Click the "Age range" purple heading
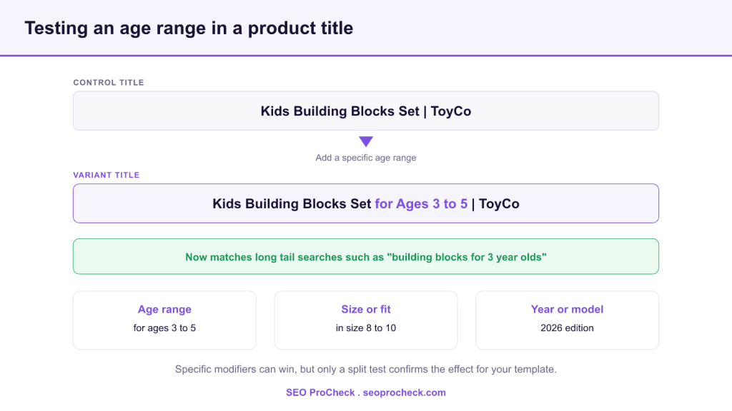This screenshot has height=411, width=732. (165, 310)
